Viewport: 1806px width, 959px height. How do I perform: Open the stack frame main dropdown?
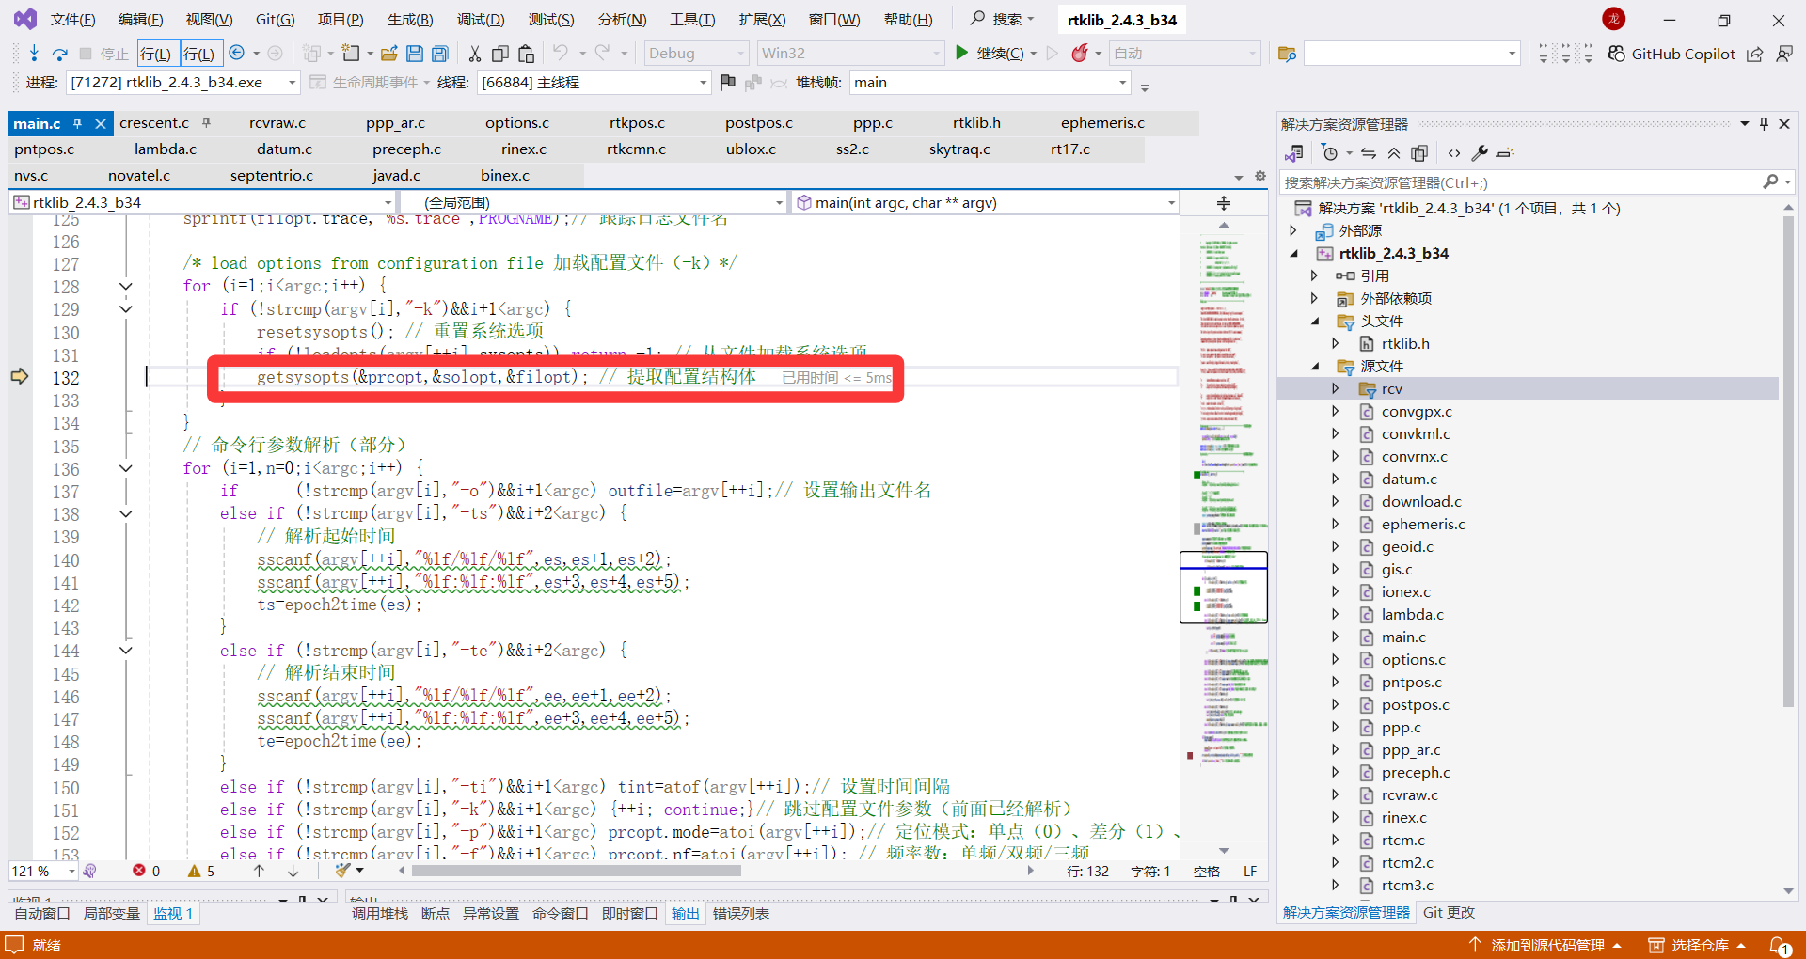click(1122, 83)
